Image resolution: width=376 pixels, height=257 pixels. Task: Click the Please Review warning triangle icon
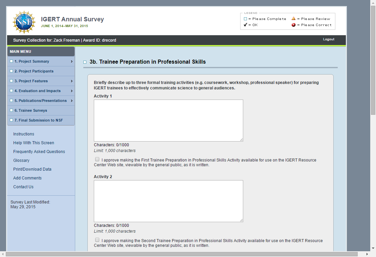pyautogui.click(x=293, y=19)
